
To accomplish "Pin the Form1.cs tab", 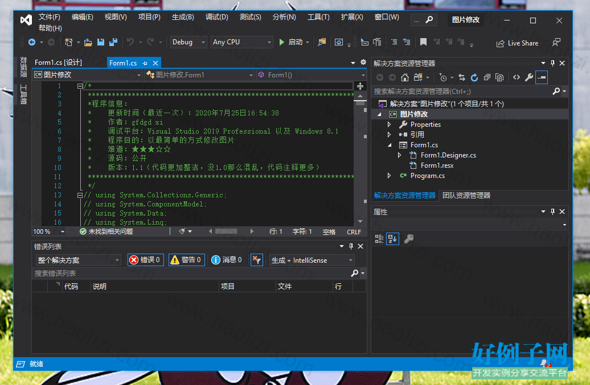I will click(x=145, y=63).
